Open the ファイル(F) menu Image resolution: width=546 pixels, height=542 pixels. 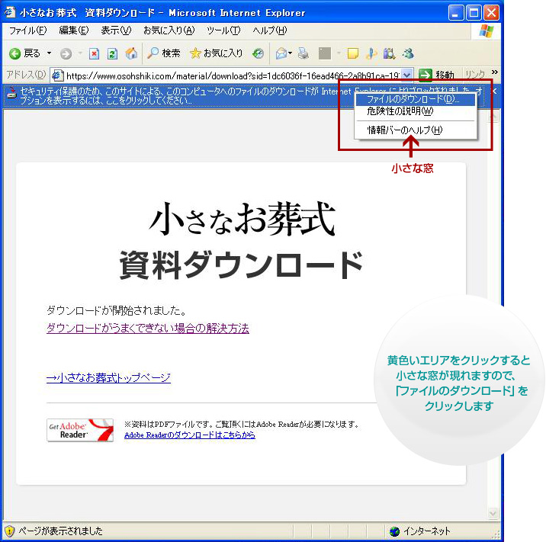click(27, 30)
